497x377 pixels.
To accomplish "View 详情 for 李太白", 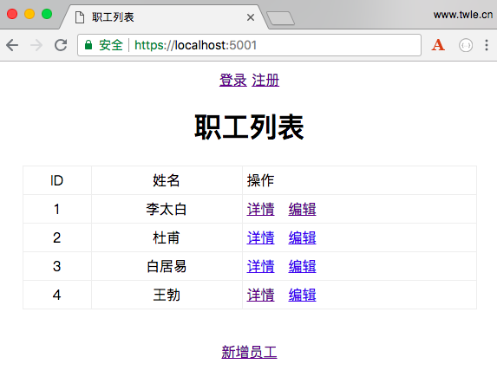I will click(x=260, y=210).
